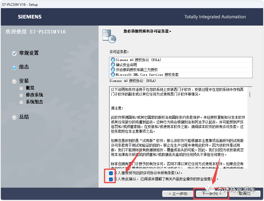Image resolution: width=264 pixels, height=201 pixels.
Task: Select the 开放原码授权和第三方授权 list entry
Action: pyautogui.click(x=181, y=69)
